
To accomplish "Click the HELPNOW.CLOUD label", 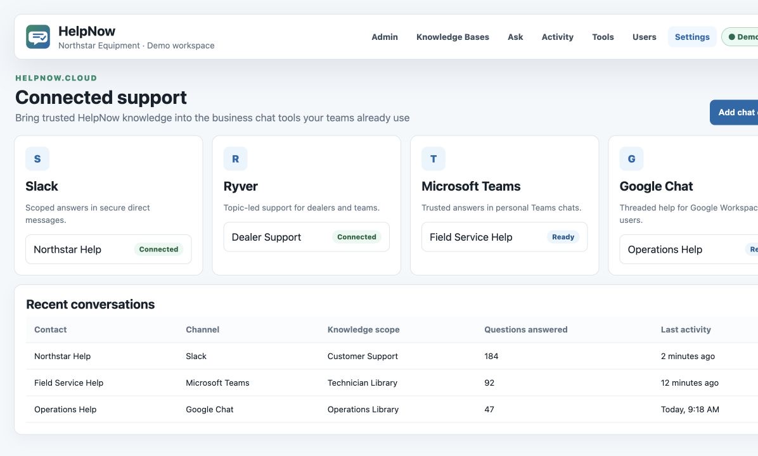I will [56, 78].
